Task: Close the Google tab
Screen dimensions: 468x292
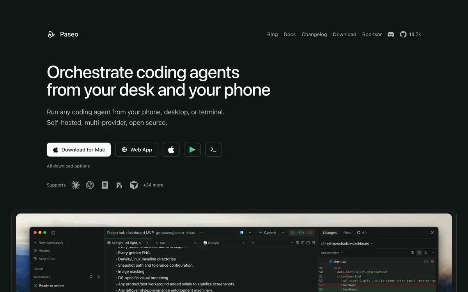Action: [x=243, y=243]
